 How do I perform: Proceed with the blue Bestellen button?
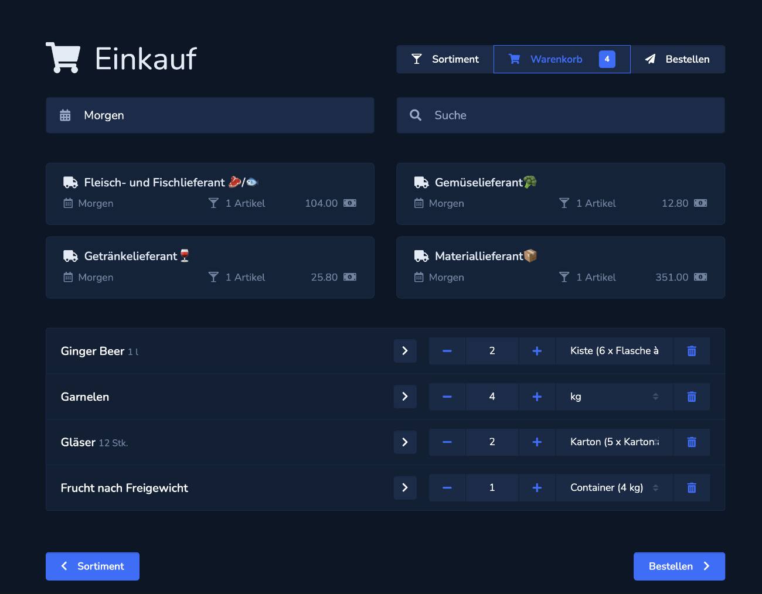click(679, 566)
